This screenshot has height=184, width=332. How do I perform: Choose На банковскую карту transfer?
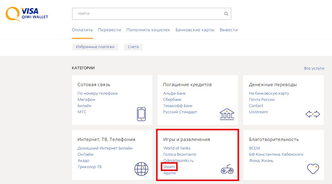click(269, 93)
